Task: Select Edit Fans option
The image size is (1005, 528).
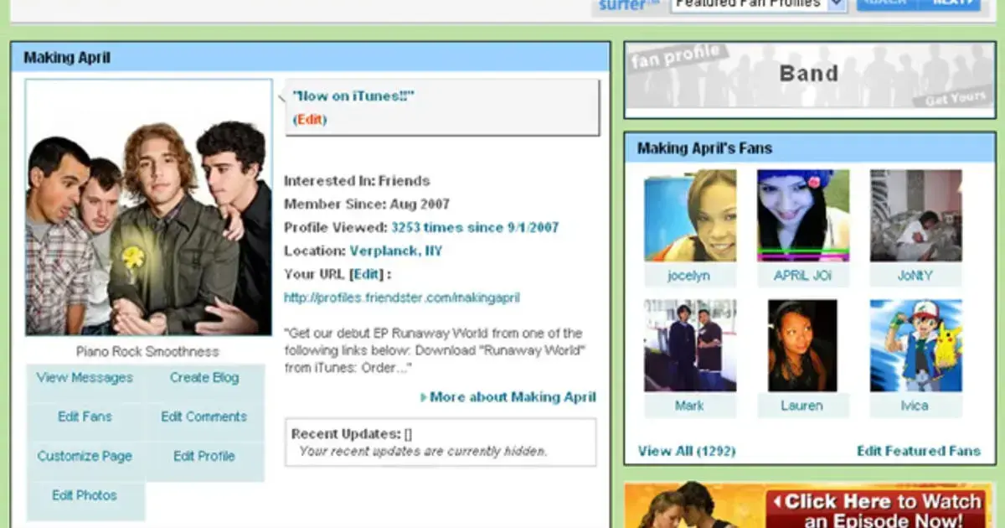Action: point(85,417)
